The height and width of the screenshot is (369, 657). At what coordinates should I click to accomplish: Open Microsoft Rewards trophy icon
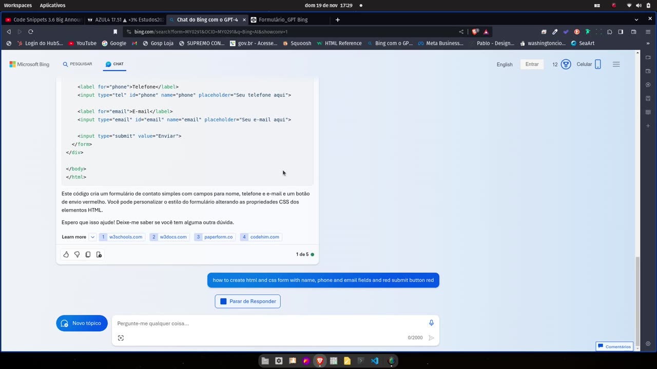tap(566, 65)
